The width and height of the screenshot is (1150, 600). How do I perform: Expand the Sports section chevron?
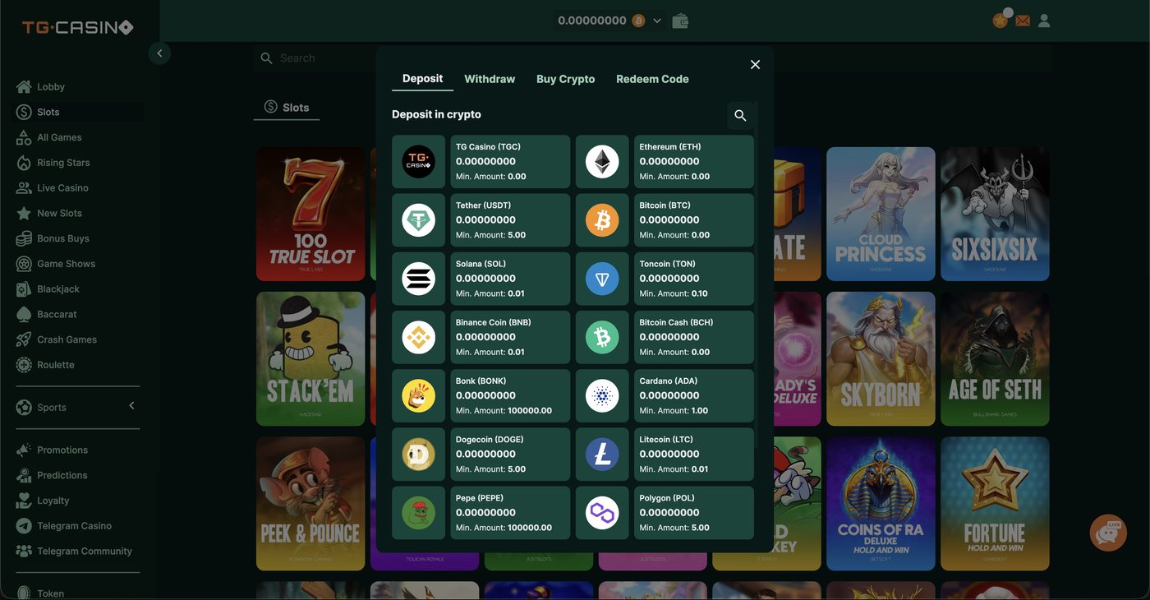click(131, 406)
